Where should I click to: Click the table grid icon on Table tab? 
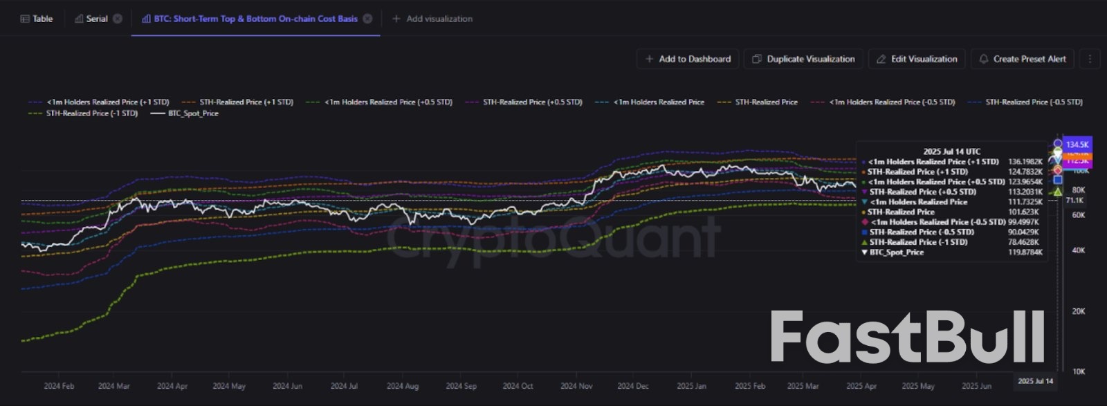25,19
